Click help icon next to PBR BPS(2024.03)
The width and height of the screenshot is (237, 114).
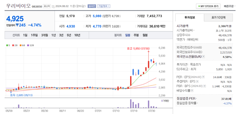coord(205,86)
